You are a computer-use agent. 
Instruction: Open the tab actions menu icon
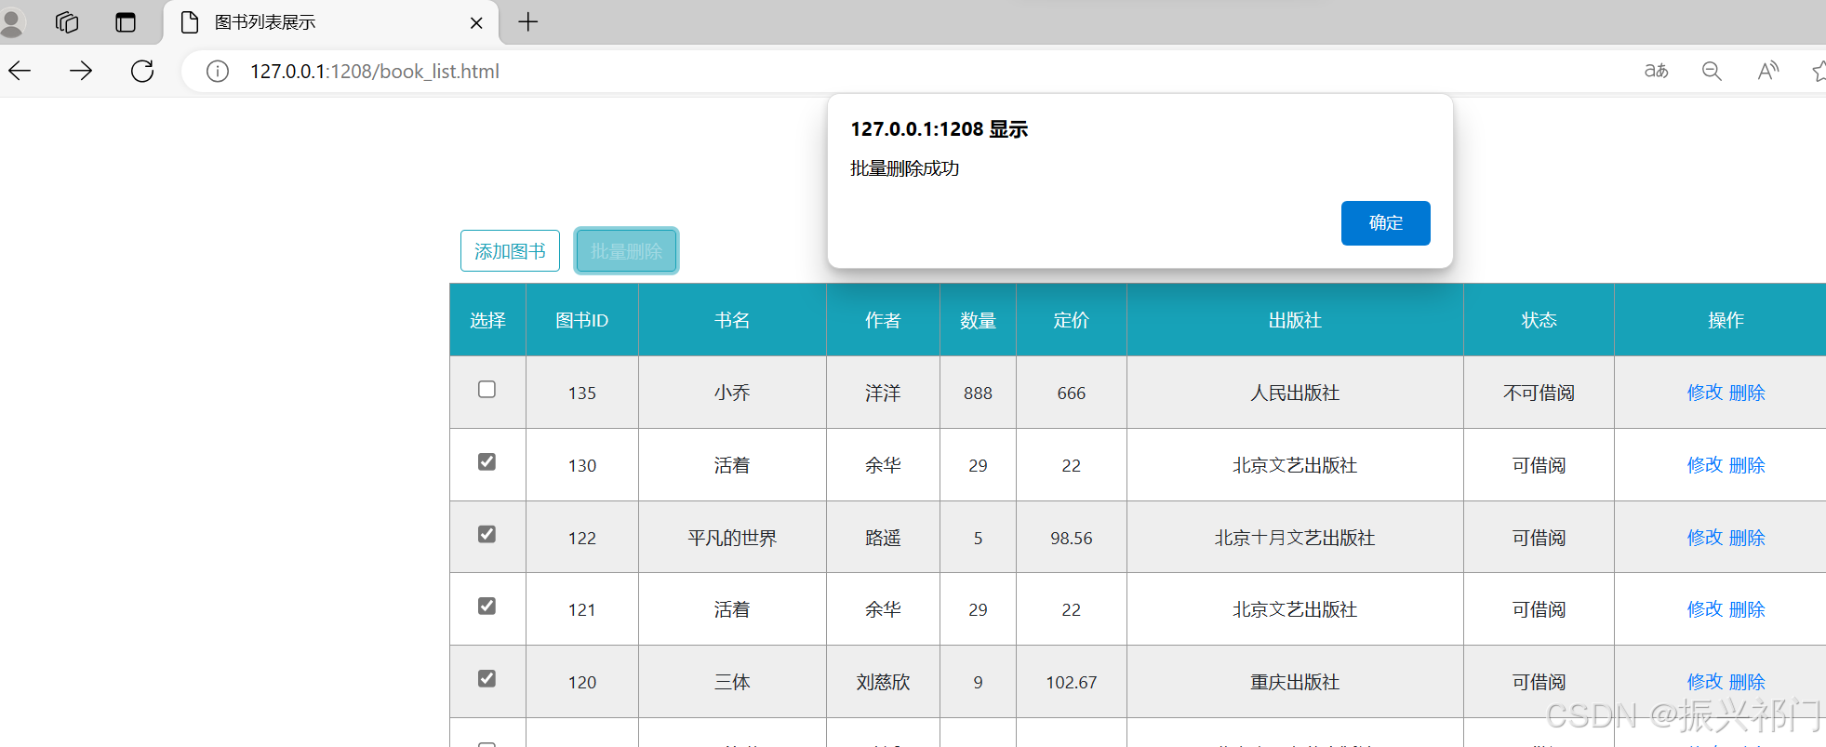pos(126,22)
